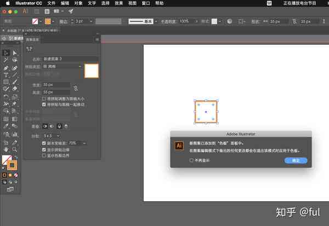This screenshot has height=226, width=329.
Task: Open the 文件 menu
Action: click(x=51, y=3)
